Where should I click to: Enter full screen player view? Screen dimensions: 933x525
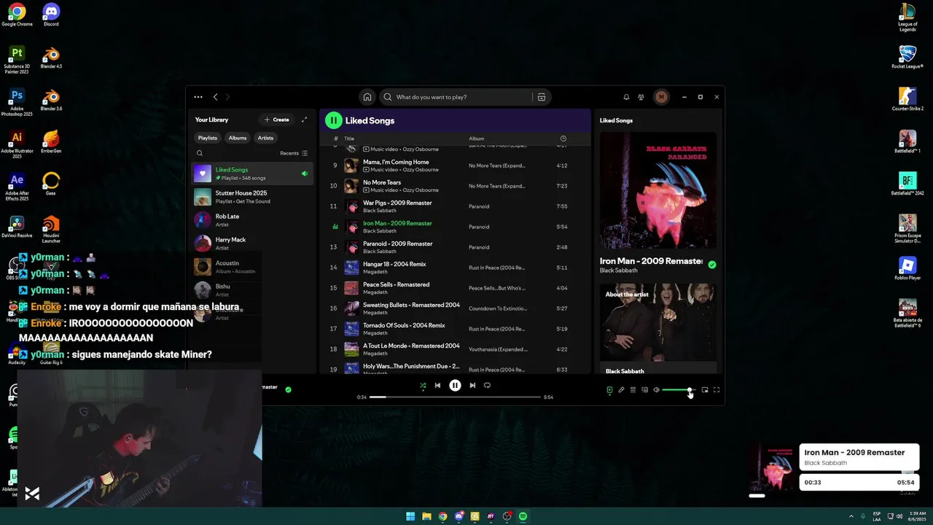(717, 390)
